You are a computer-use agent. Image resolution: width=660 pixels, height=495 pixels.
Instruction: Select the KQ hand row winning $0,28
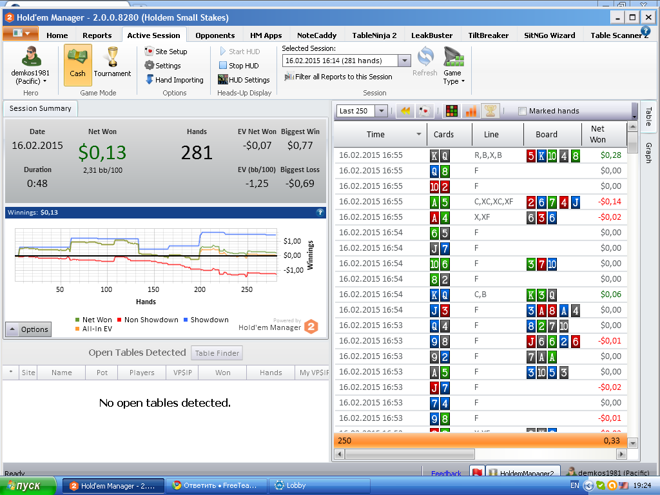pos(480,155)
